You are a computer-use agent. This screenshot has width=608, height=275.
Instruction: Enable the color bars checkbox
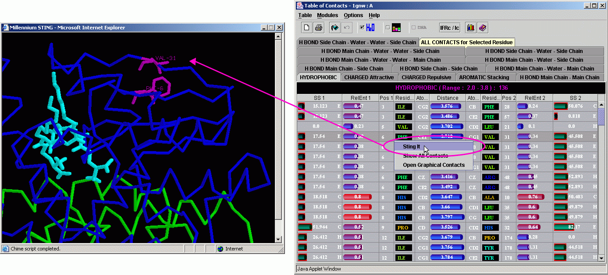388,28
